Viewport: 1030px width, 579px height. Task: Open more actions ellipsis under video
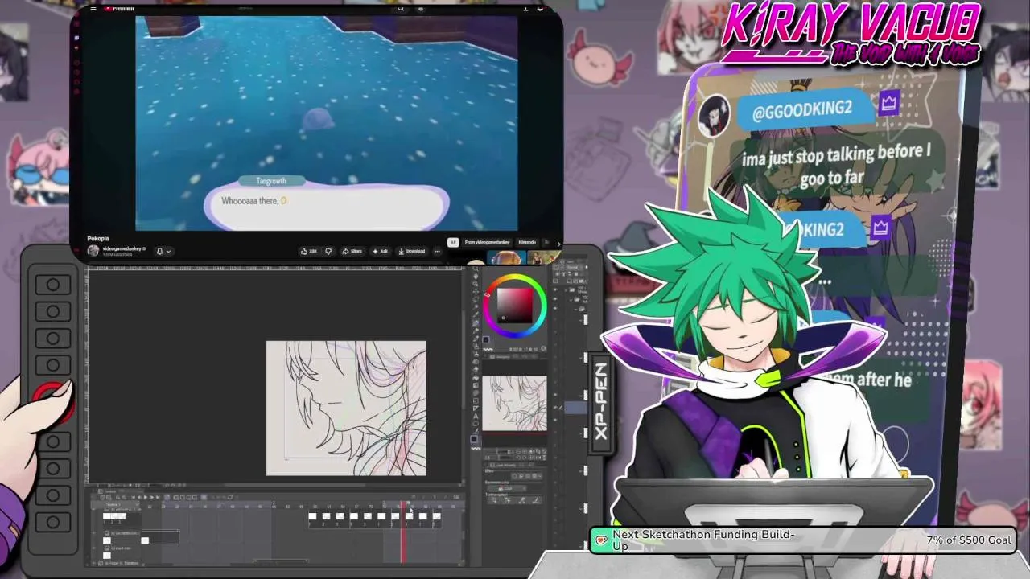point(437,251)
